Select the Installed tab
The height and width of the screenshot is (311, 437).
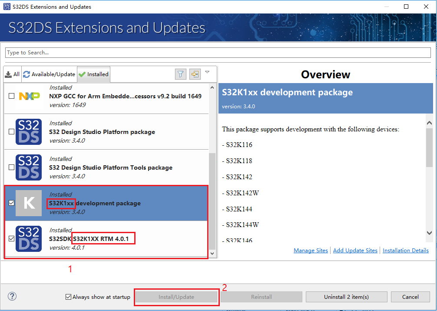(x=94, y=74)
